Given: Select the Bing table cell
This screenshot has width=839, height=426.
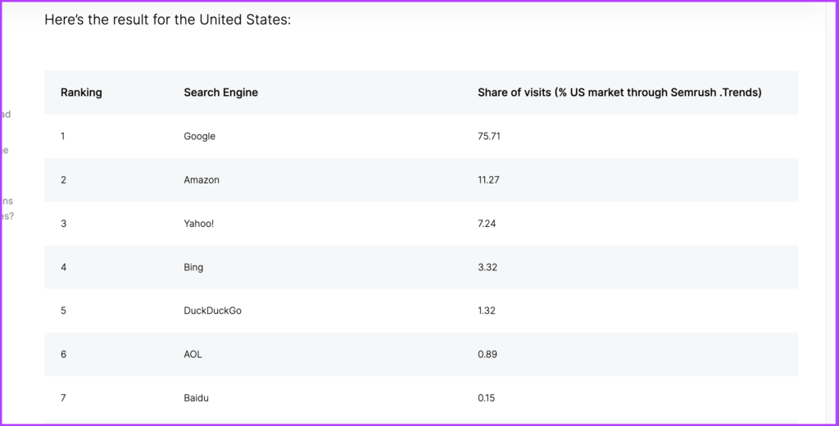Looking at the screenshot, I should [x=193, y=267].
